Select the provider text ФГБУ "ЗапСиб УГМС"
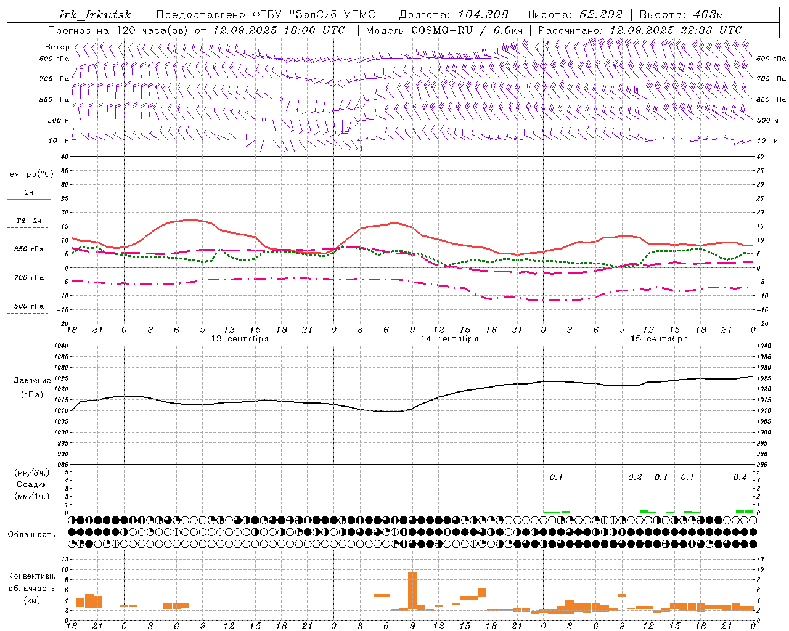This screenshot has height=631, width=789. (x=317, y=15)
